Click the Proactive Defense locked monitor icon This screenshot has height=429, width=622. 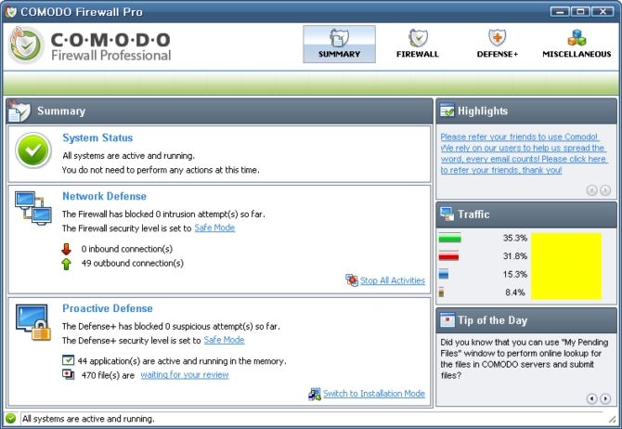pyautogui.click(x=33, y=322)
